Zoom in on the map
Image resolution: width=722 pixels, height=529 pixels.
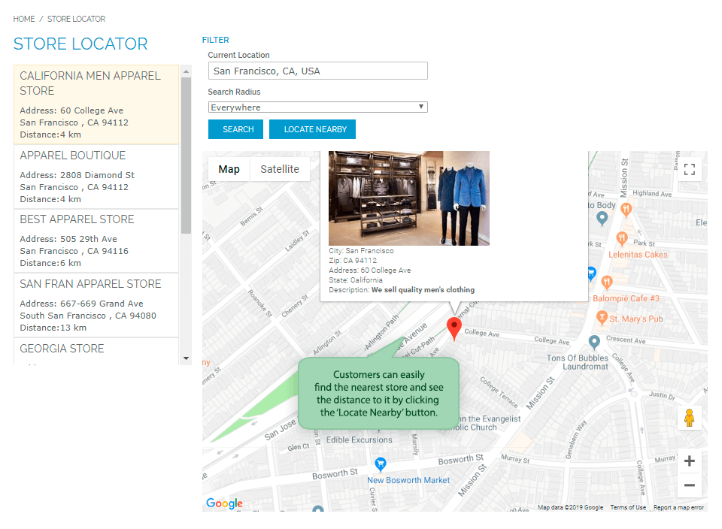[689, 461]
